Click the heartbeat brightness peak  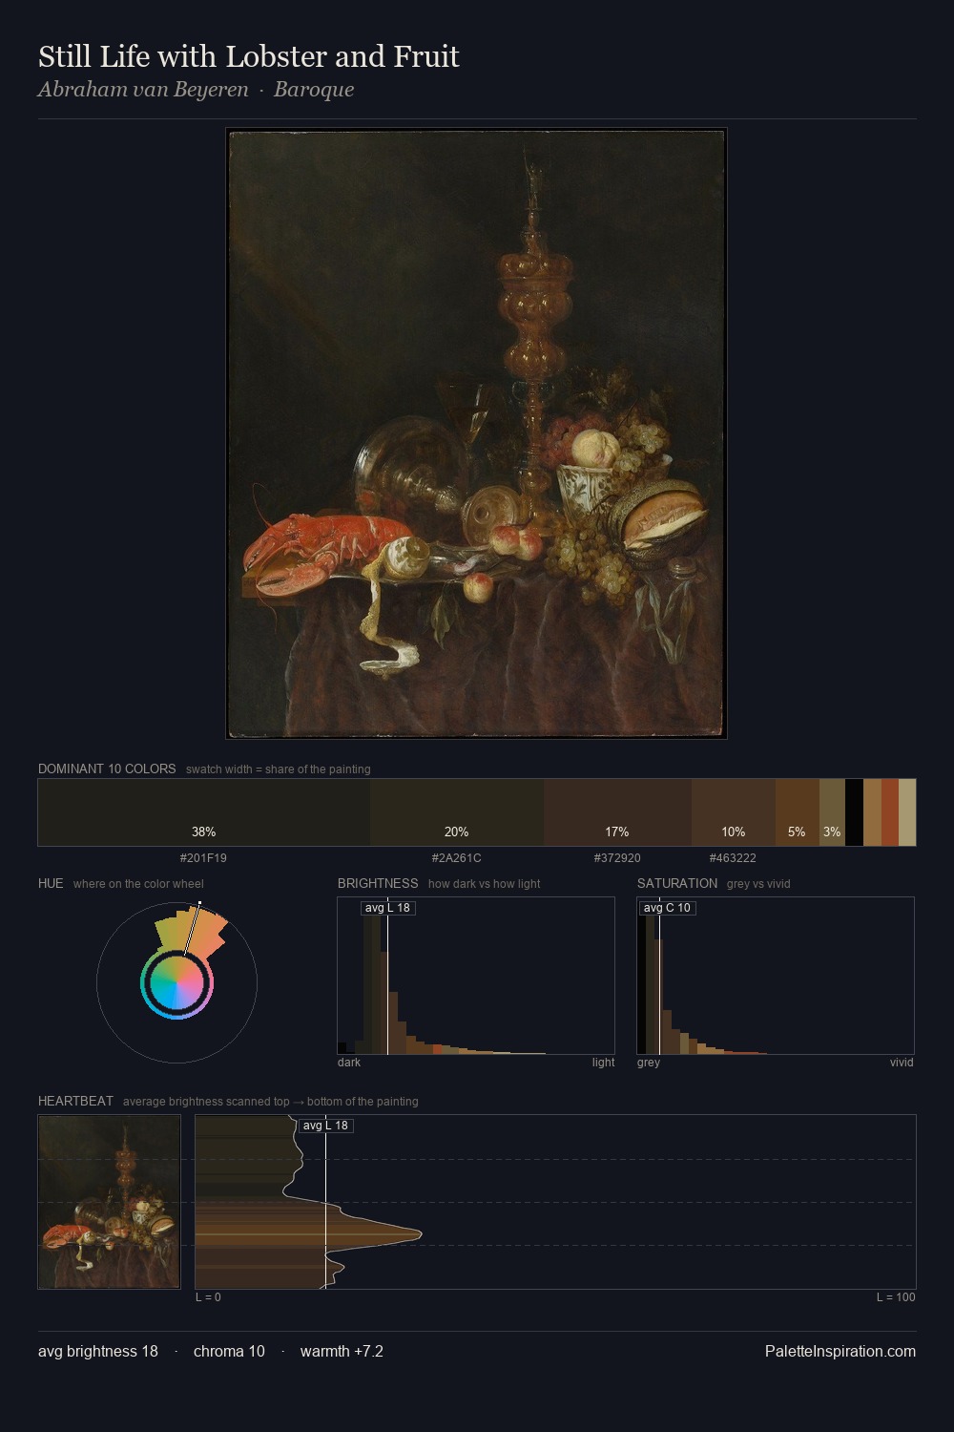tap(420, 1234)
